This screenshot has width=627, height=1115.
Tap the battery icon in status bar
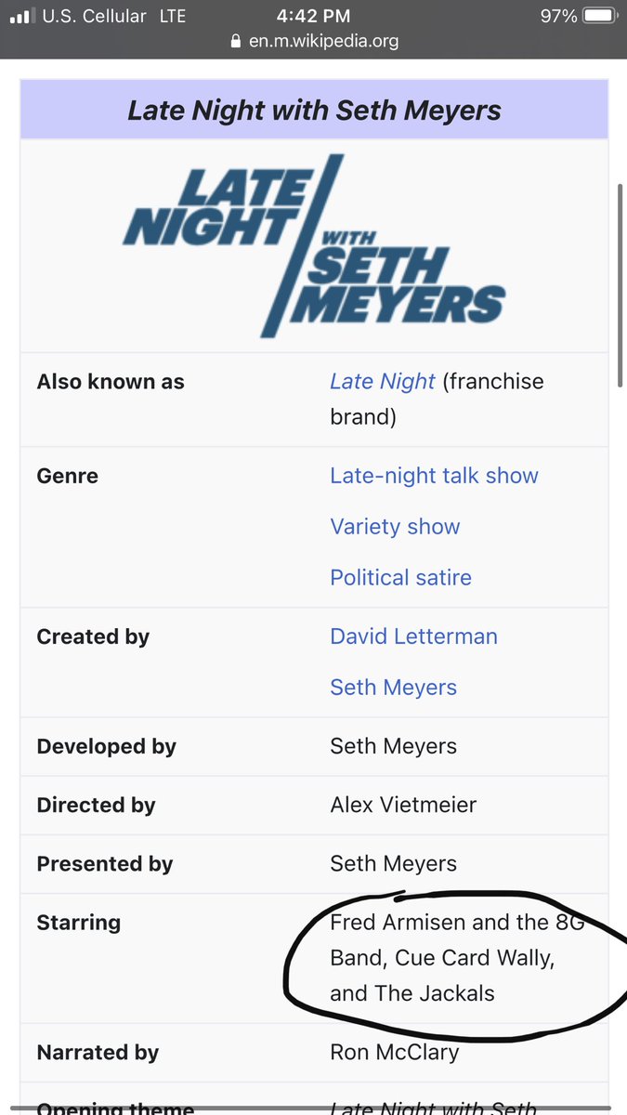click(600, 17)
